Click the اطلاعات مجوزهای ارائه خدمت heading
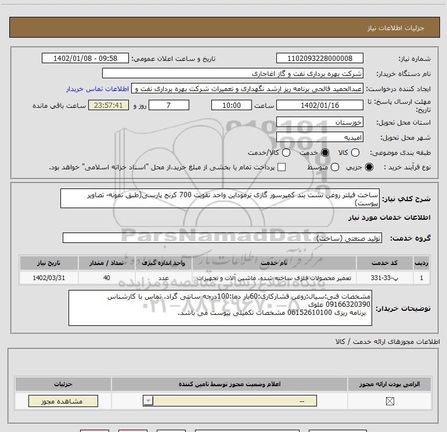Screen dimensions: 447x432 click(x=387, y=342)
